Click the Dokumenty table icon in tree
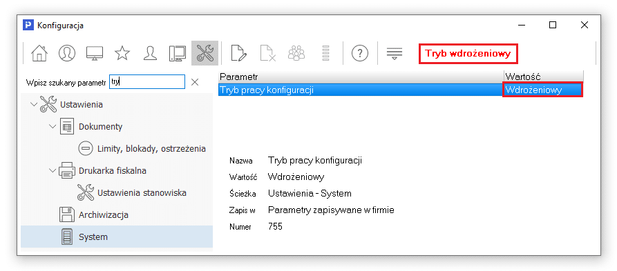This screenshot has width=617, height=271. pyautogui.click(x=67, y=127)
